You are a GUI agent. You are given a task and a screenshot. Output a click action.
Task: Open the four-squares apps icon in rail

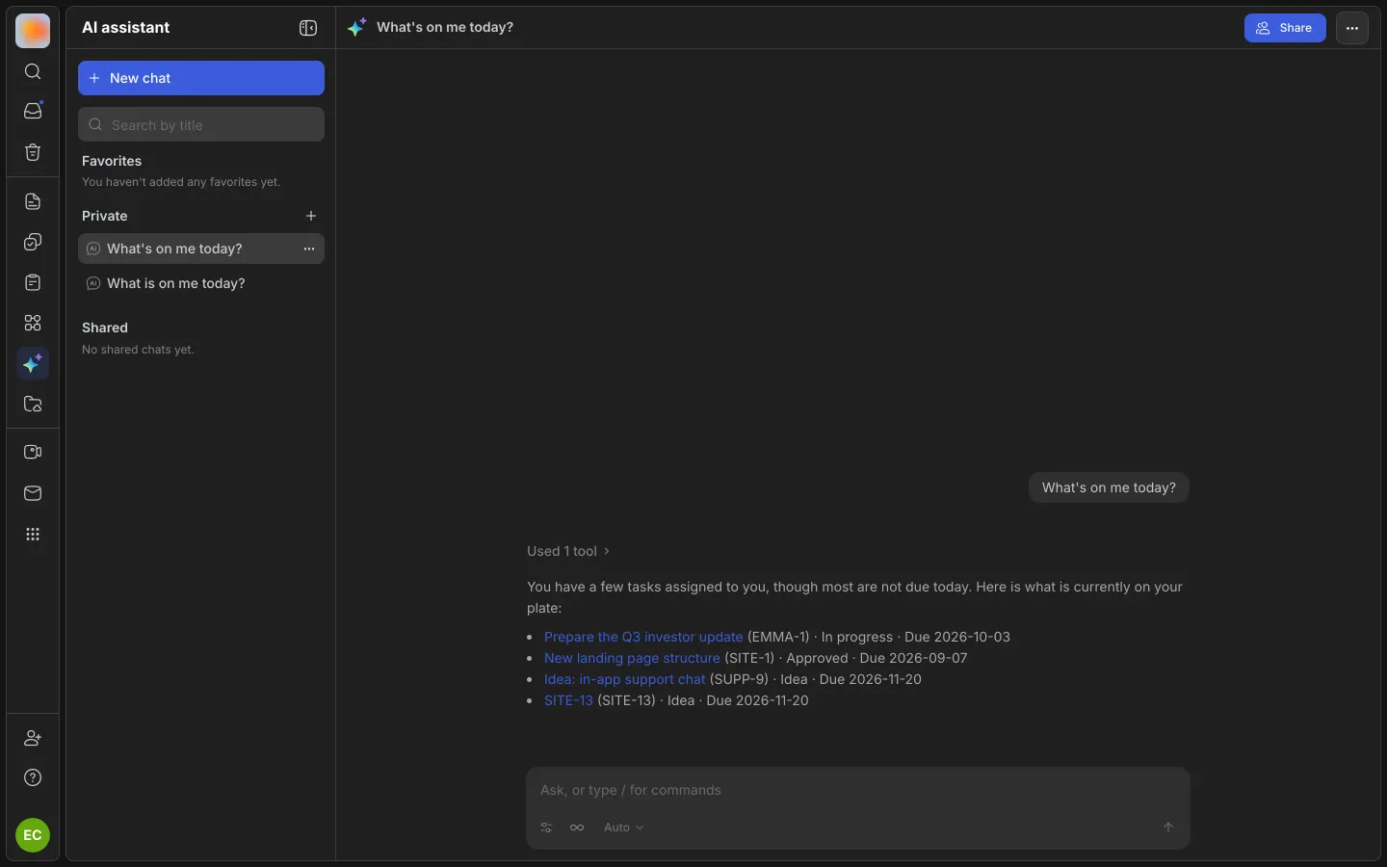coord(33,323)
